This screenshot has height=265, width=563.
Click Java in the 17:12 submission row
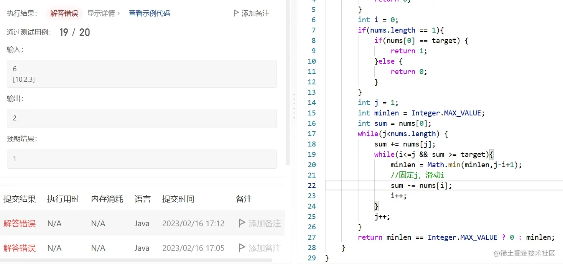click(x=142, y=223)
